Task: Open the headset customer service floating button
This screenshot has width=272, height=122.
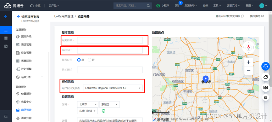Action: pyautogui.click(x=266, y=66)
